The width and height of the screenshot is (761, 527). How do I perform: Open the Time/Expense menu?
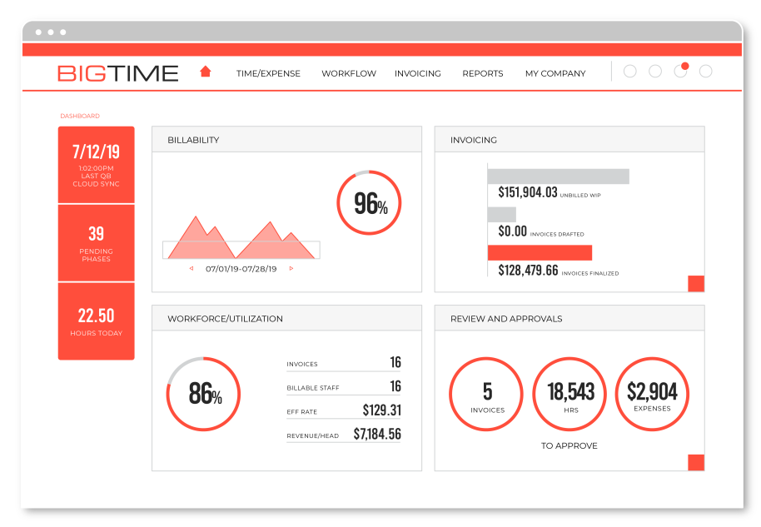click(x=268, y=73)
